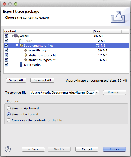Image resolution: width=131 pixels, height=157 pixels.
Task: Open the archive file path dropdown
Action: click(x=97, y=93)
